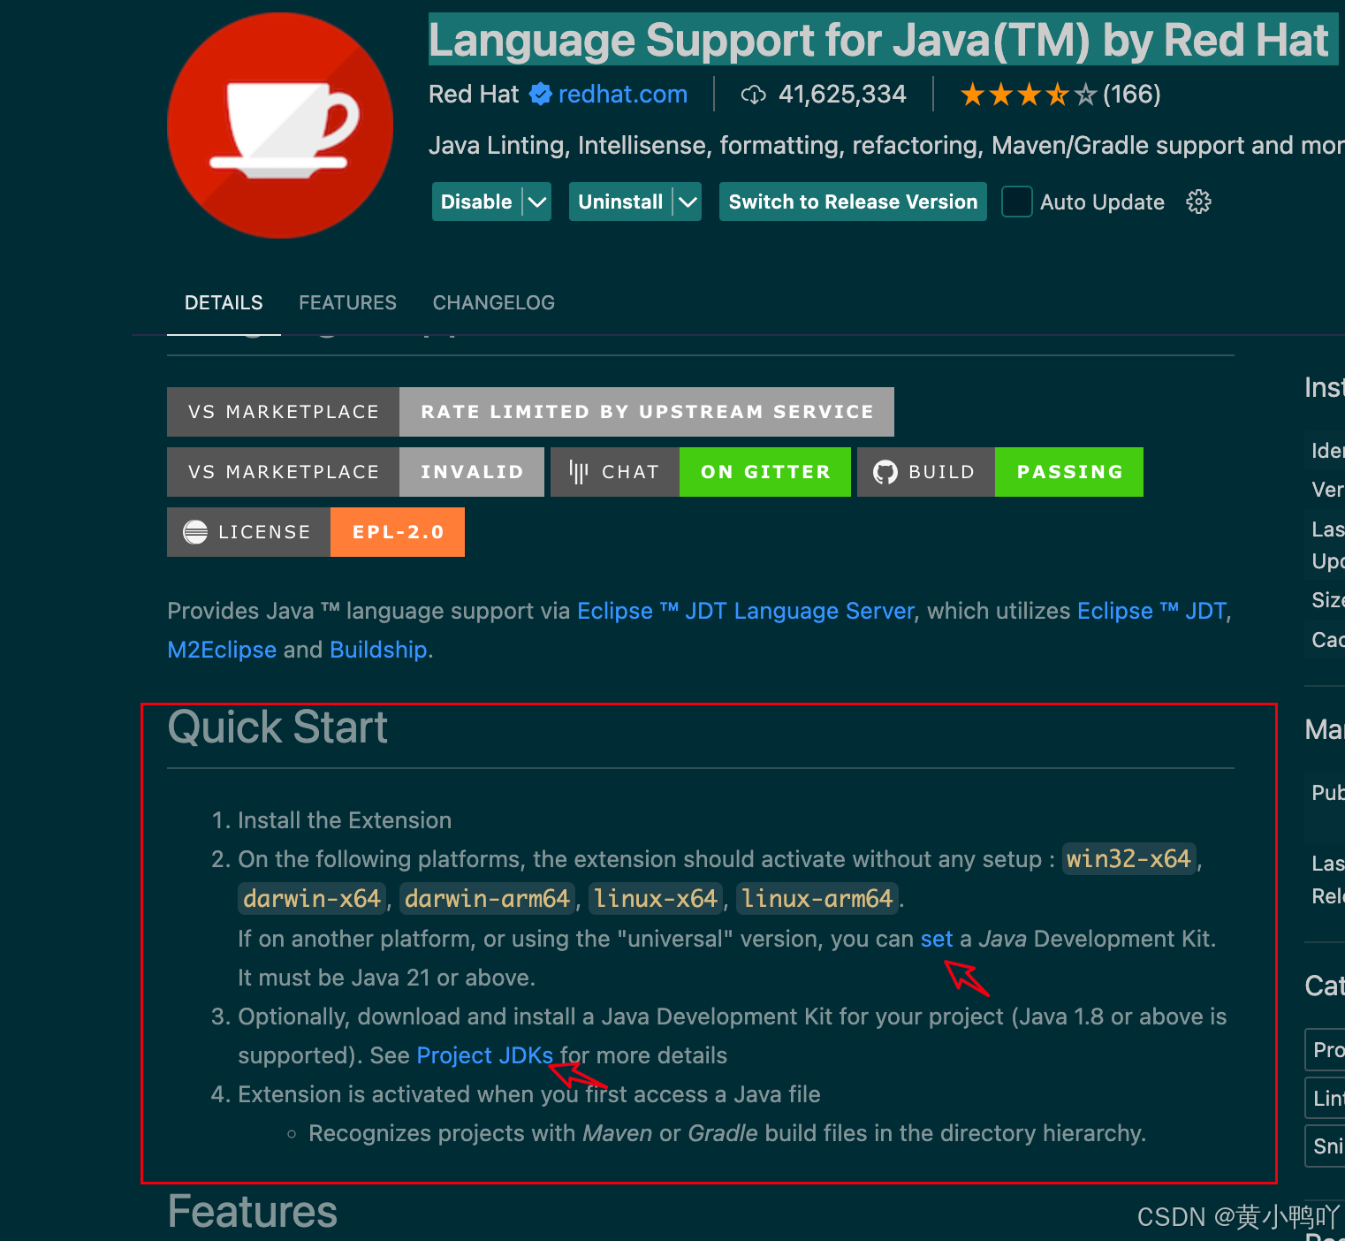This screenshot has width=1345, height=1241.
Task: Click the 41,625,334 install count
Action: [x=842, y=94]
